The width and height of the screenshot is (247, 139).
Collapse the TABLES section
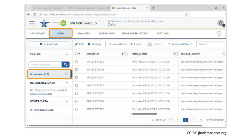(x=67, y=54)
